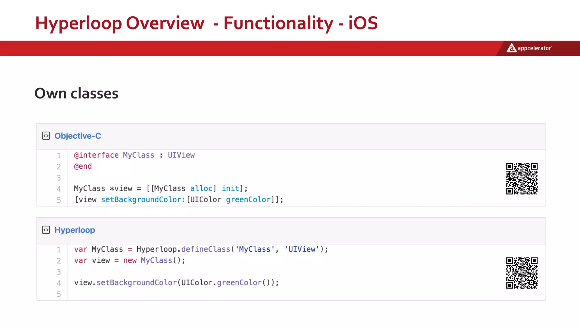Click the Appcelerator logo in red banner
The width and height of the screenshot is (580, 326).
[529, 48]
